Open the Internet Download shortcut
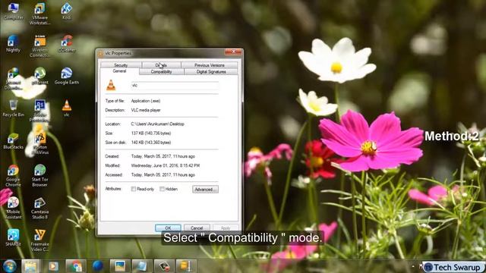This screenshot has height=273, width=486. [x=13, y=79]
